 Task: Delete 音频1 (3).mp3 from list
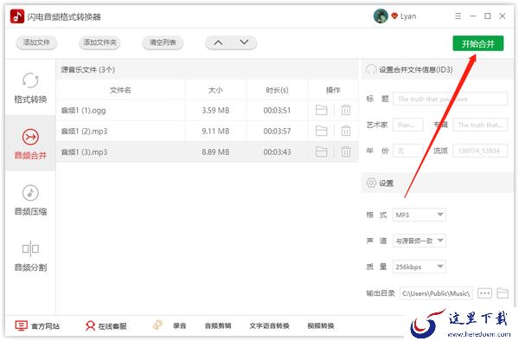pos(346,151)
